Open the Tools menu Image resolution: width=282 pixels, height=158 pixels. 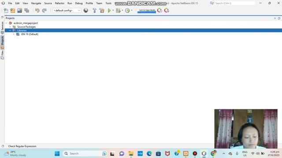[x=108, y=3]
